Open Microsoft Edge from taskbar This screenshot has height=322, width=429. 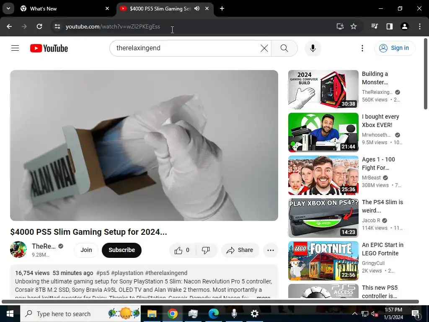[214, 314]
